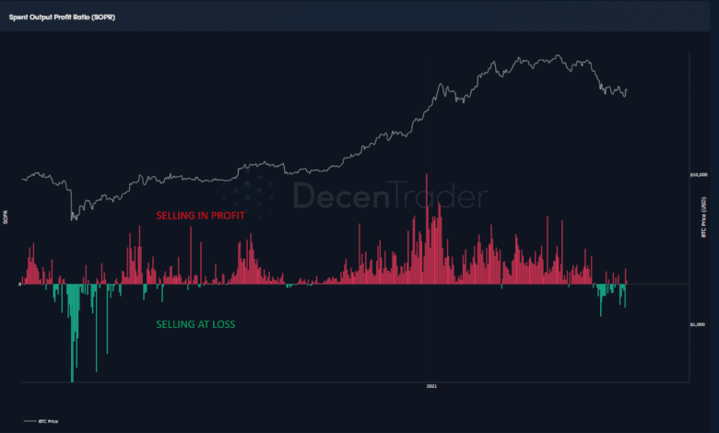Click the DecenTrader watermark logo

[390, 195]
